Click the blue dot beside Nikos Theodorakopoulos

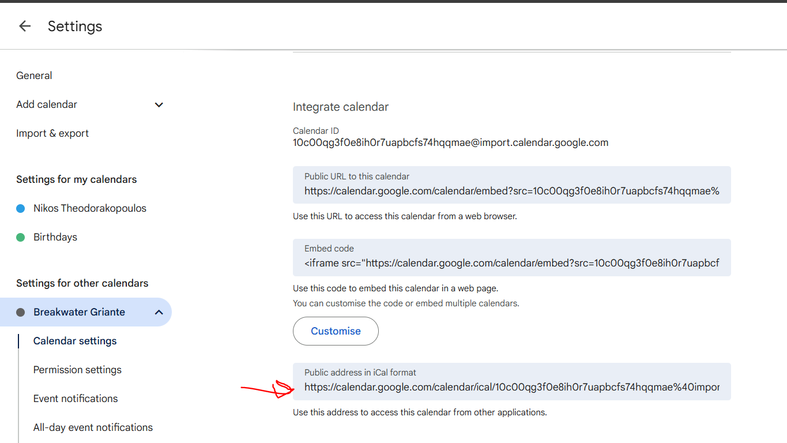click(21, 208)
